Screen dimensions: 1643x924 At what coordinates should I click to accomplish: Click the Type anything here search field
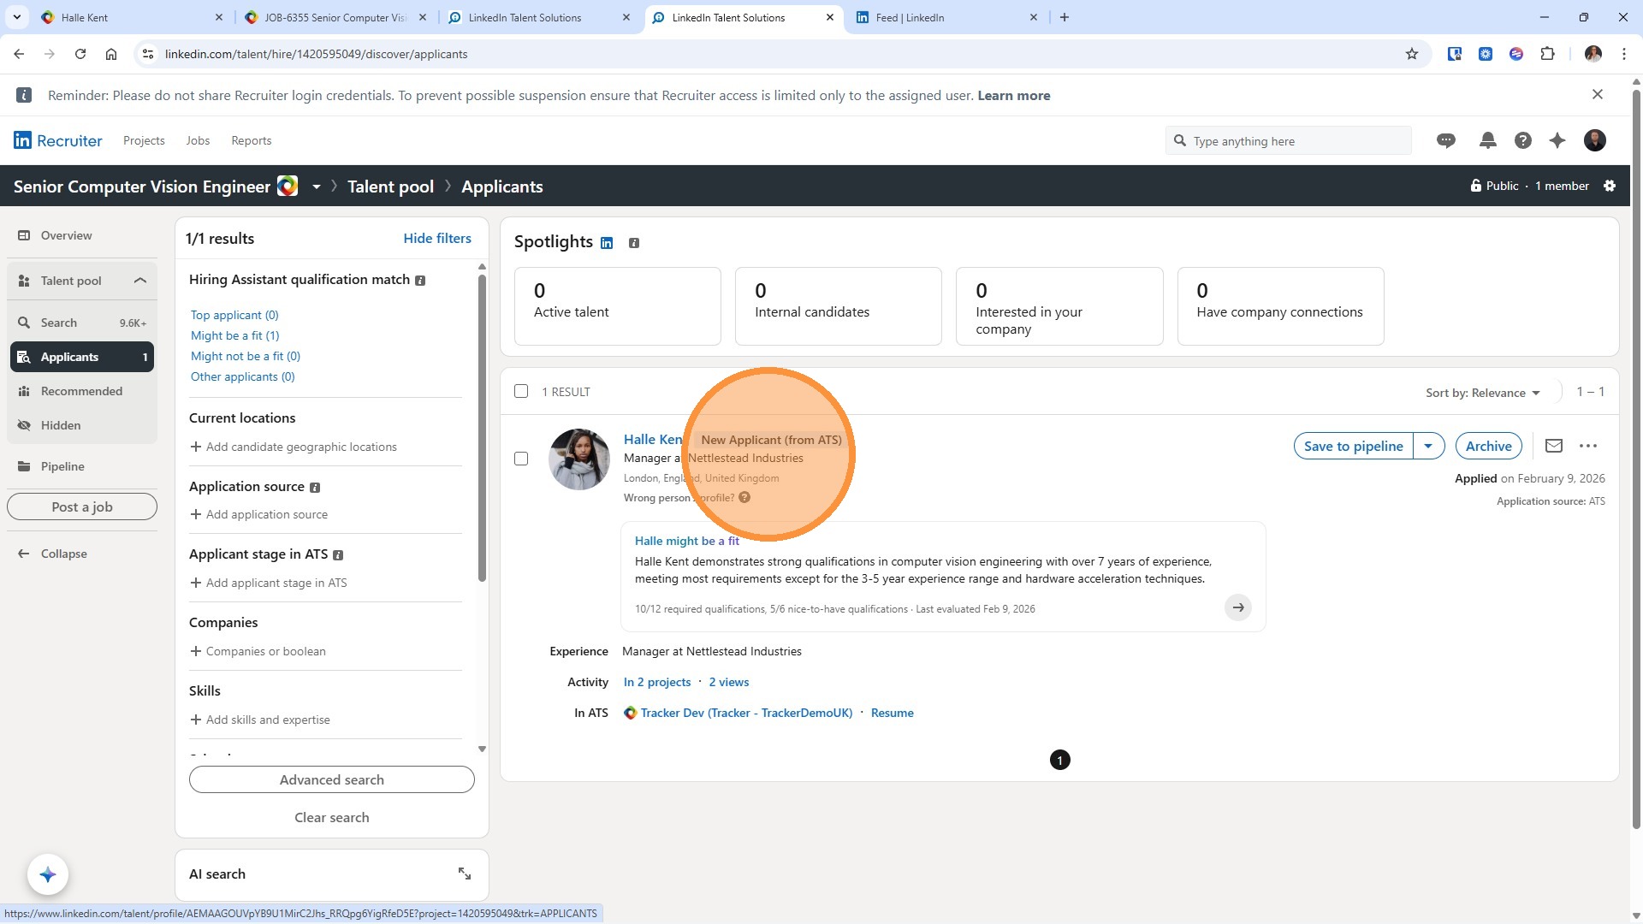pos(1288,141)
